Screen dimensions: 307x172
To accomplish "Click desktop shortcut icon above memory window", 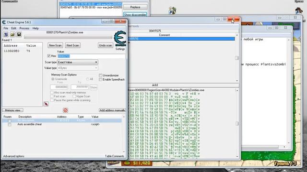I will pyautogui.click(x=172, y=11).
